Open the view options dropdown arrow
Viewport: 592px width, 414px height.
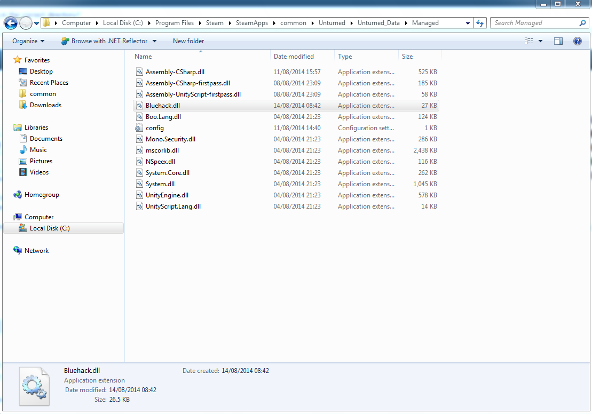(540, 41)
